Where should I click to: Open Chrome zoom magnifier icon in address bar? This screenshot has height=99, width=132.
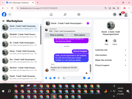[106, 8]
